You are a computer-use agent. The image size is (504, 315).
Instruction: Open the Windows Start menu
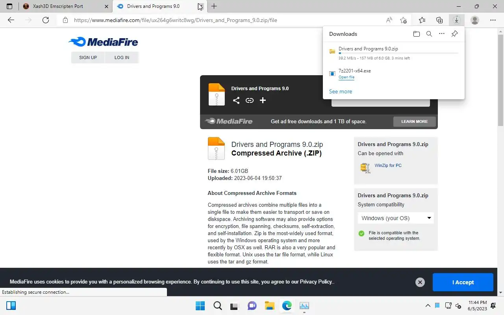(x=200, y=306)
